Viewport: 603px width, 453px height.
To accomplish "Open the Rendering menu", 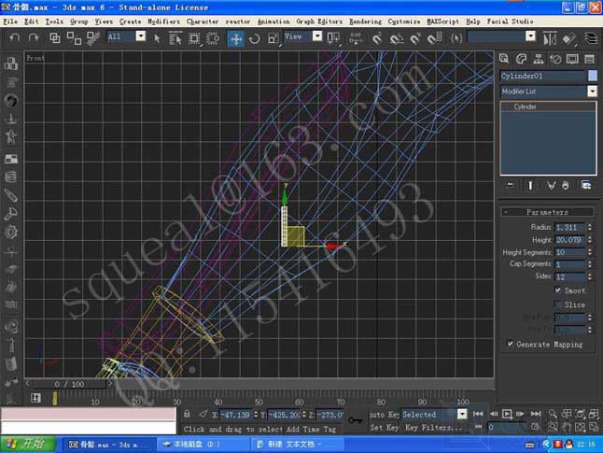I will click(x=365, y=21).
